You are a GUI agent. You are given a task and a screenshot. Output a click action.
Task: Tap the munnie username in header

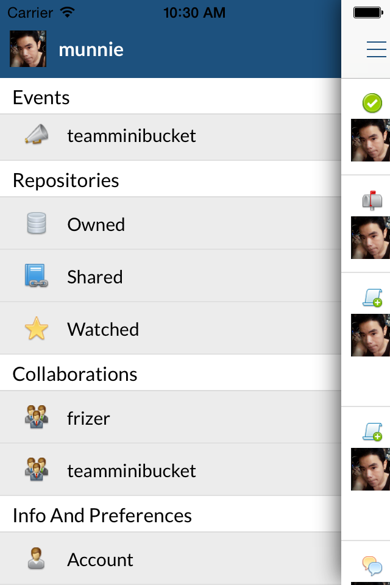click(x=91, y=49)
